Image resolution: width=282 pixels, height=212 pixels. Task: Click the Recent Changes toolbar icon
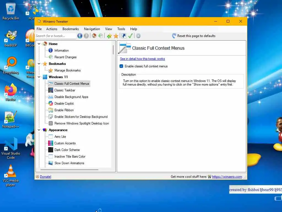point(101,36)
